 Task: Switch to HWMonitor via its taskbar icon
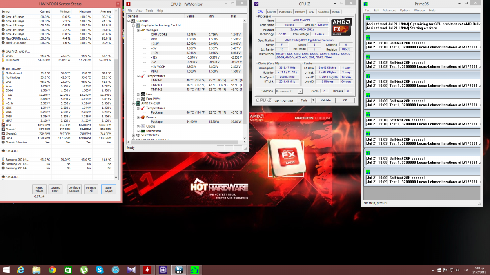point(147,269)
